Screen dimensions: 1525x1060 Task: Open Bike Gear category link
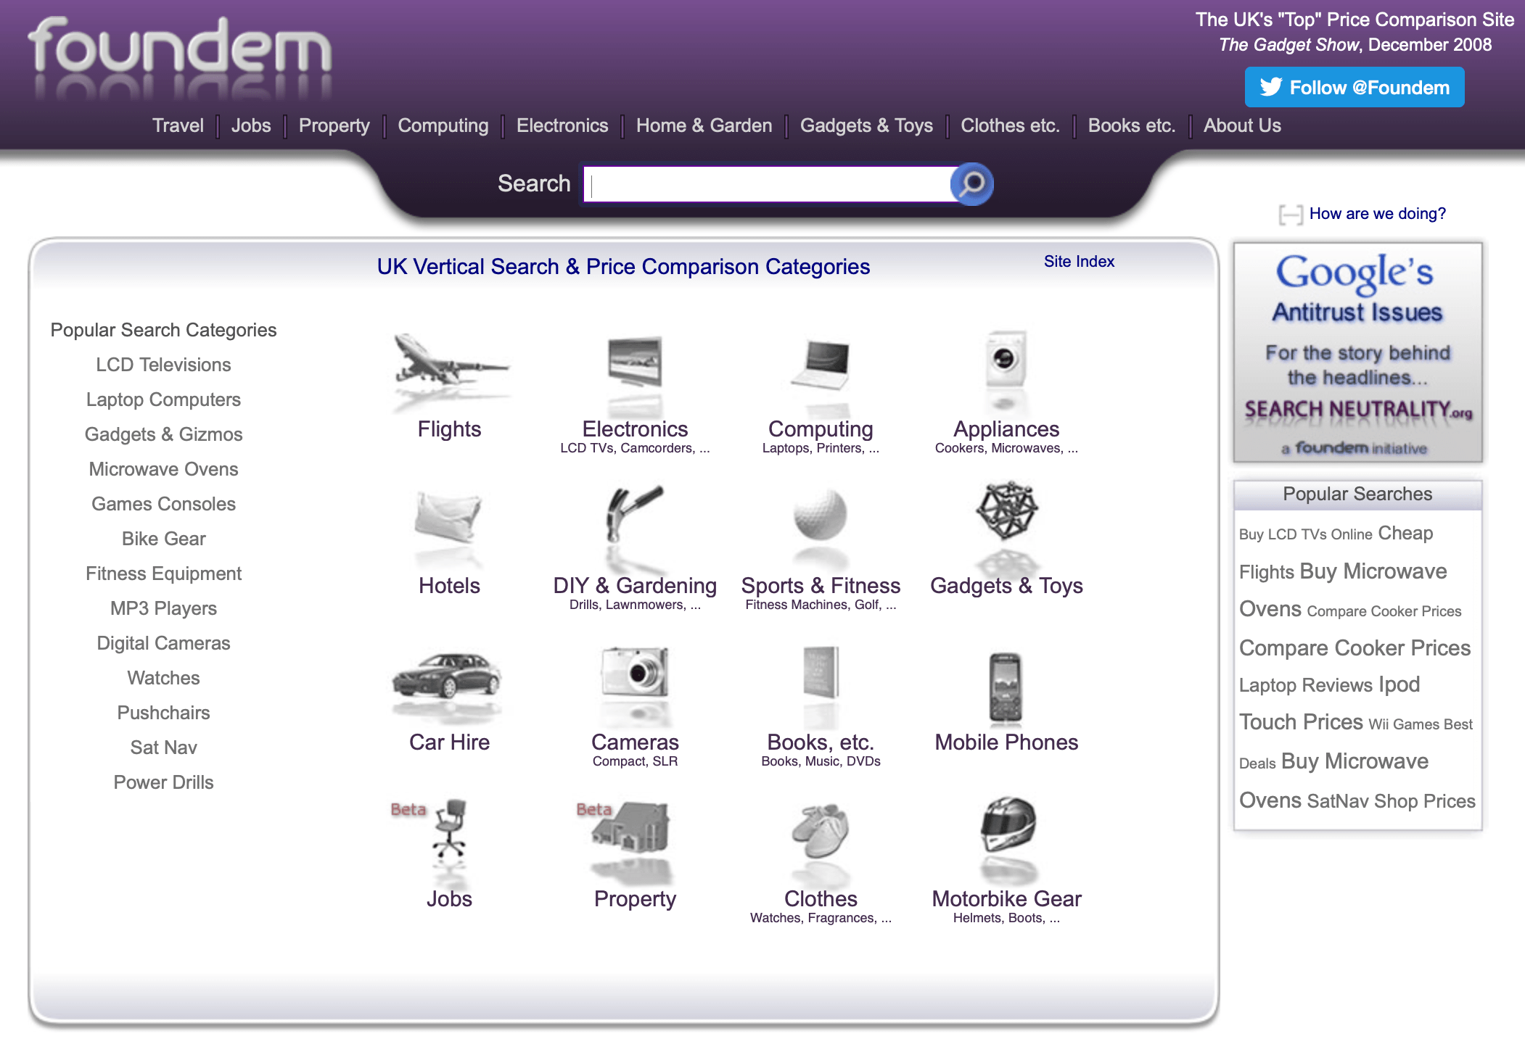(163, 539)
